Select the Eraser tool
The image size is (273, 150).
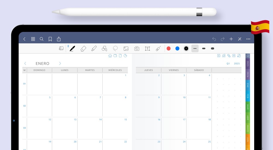coord(83,49)
